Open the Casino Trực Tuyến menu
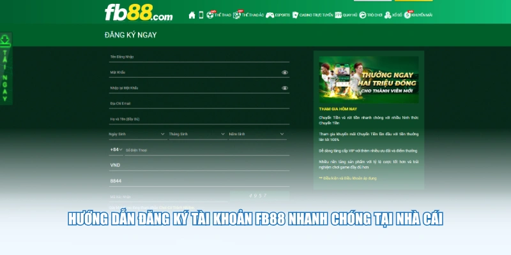511x255 pixels. click(316, 15)
